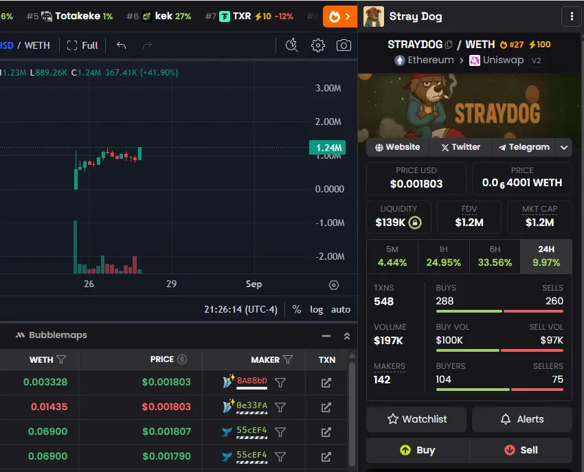Open the Stray Dog three-dot menu
This screenshot has height=472, width=584.
[572, 16]
